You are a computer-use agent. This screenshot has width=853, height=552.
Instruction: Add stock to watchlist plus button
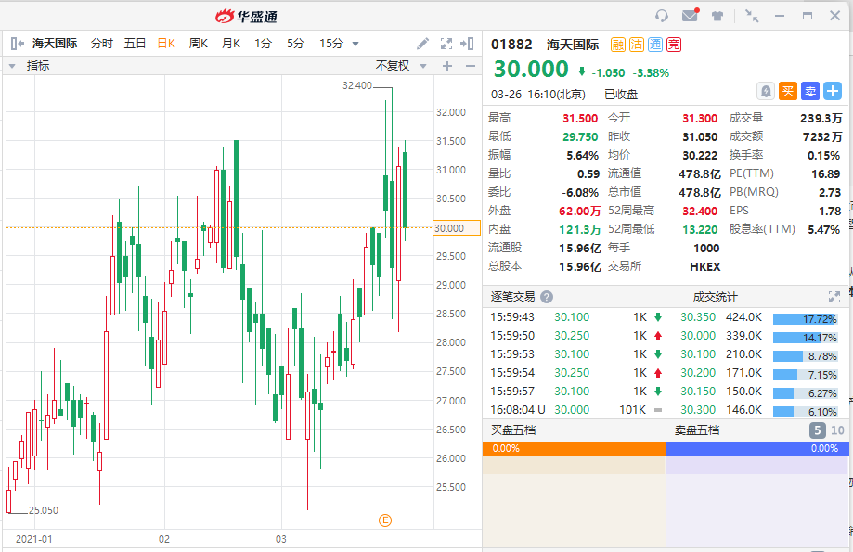(x=833, y=91)
